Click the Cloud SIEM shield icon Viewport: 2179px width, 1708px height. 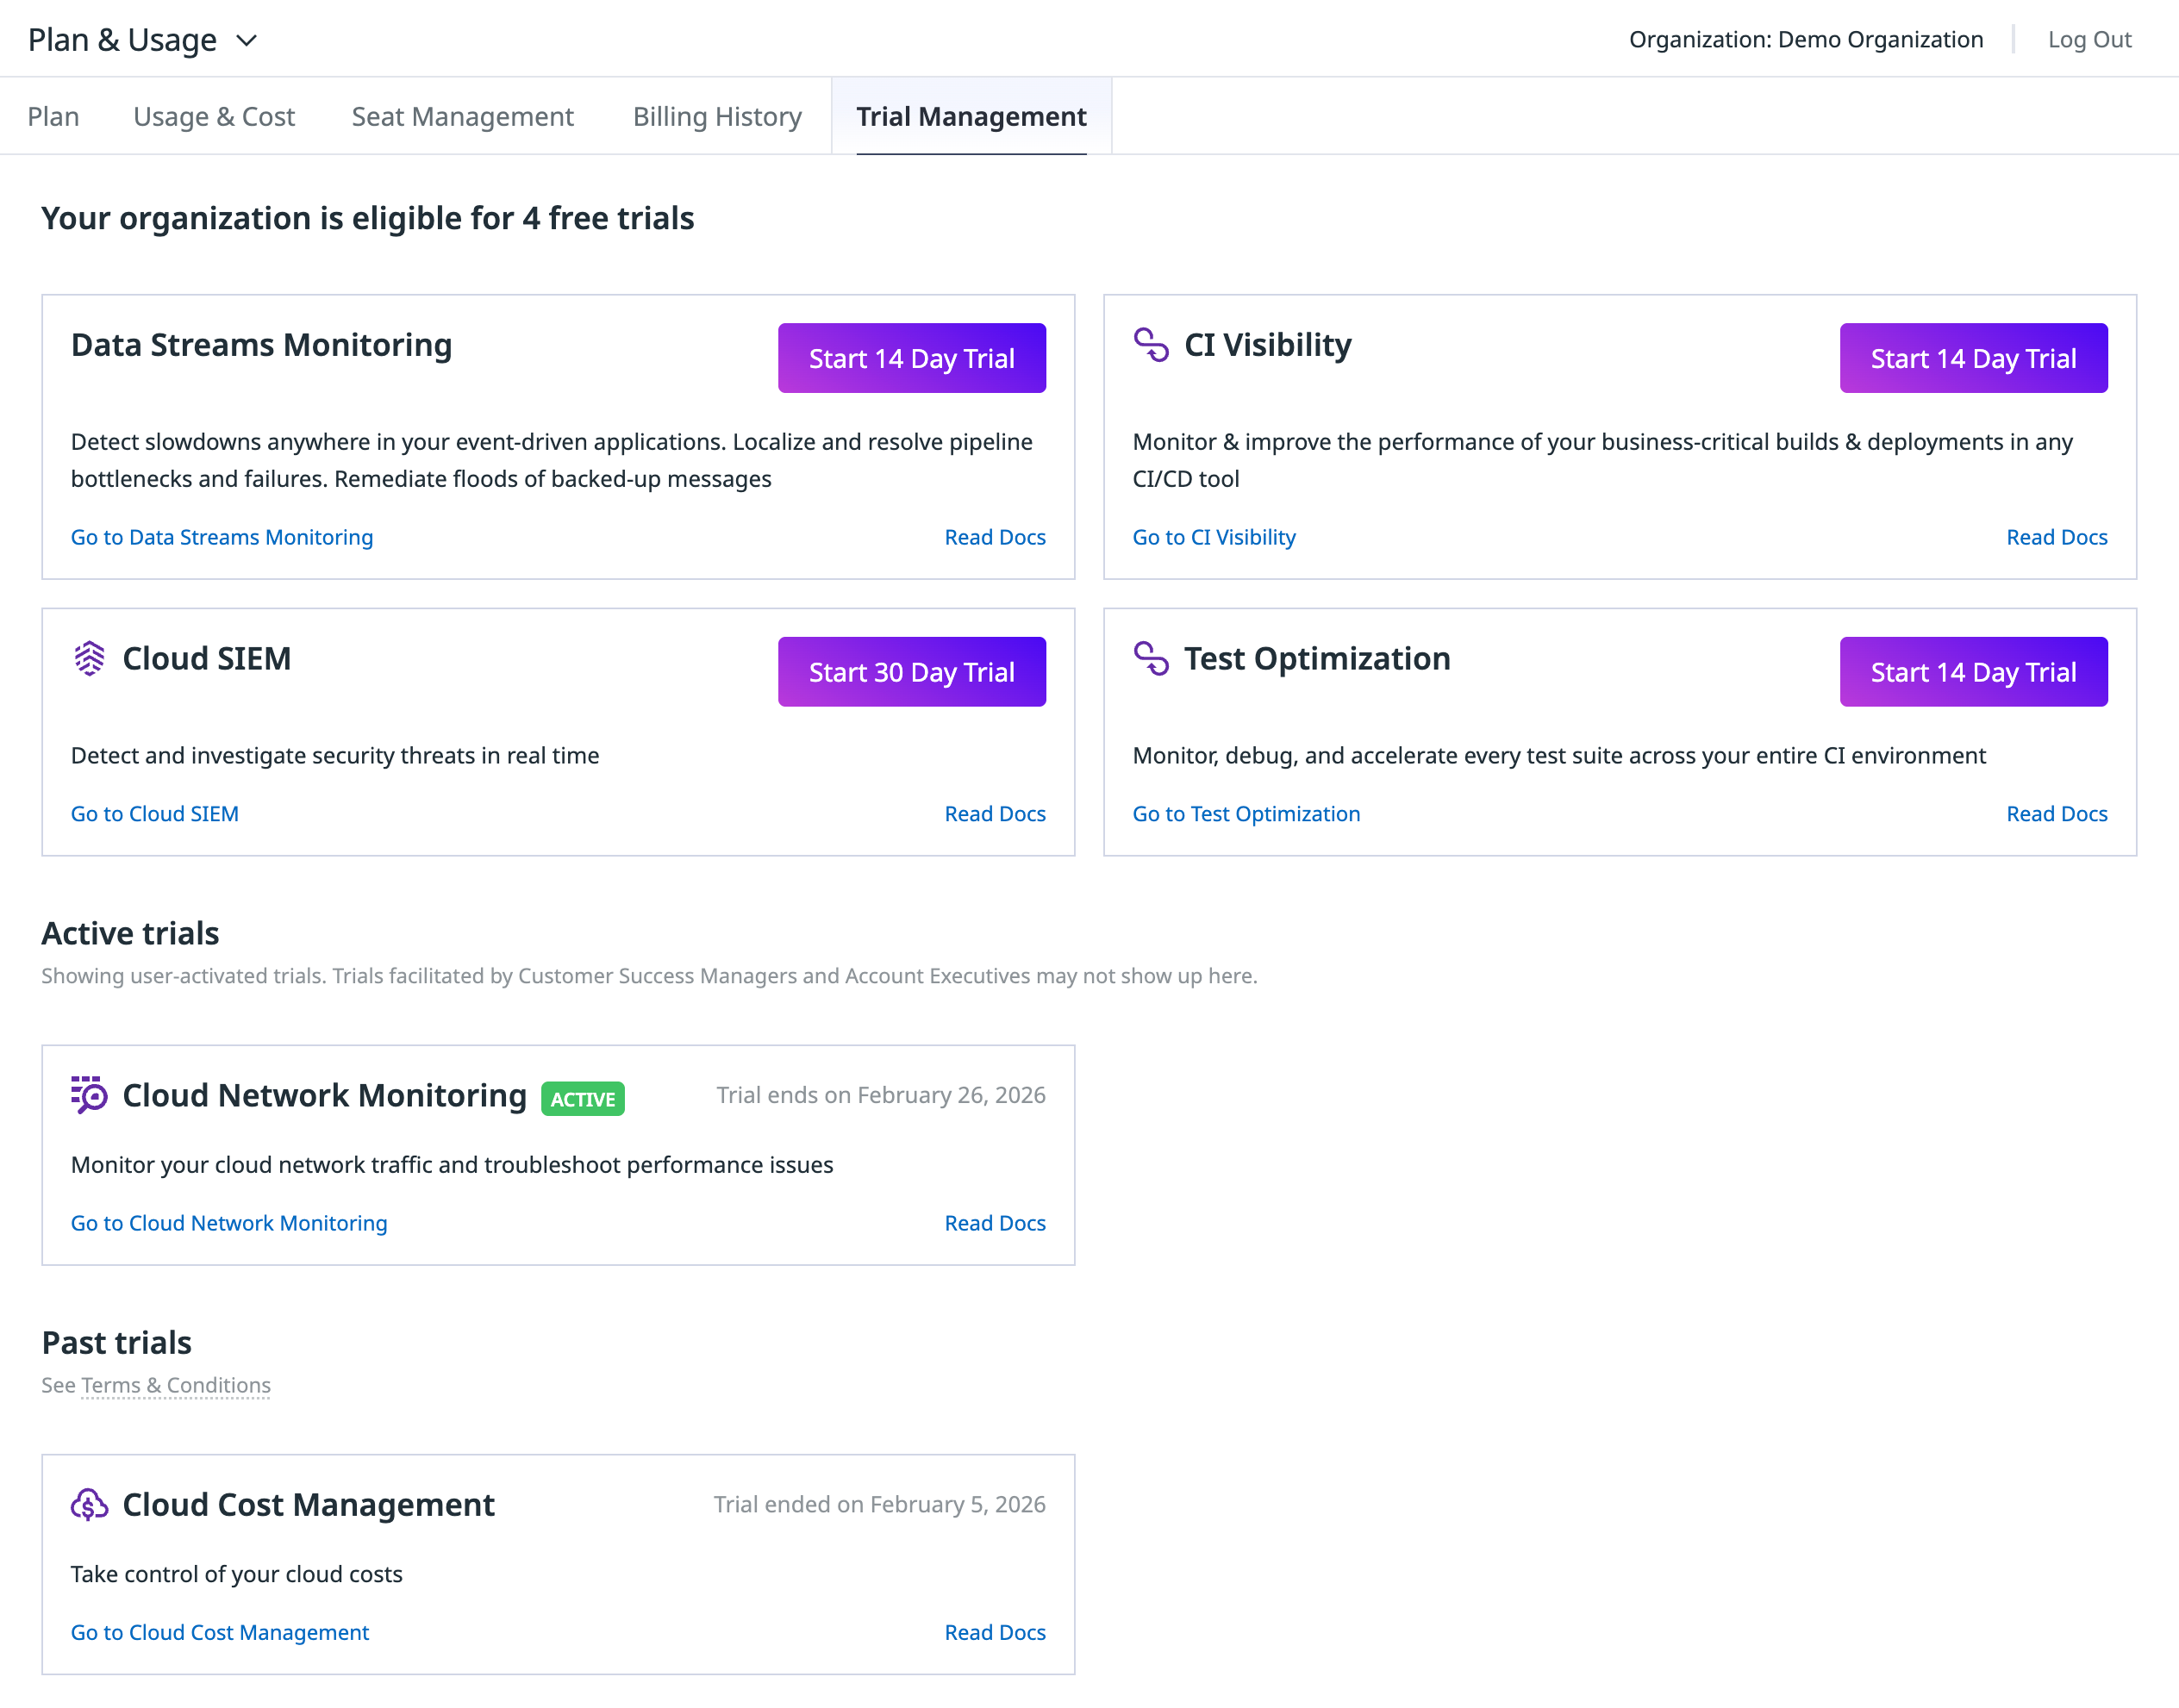tap(89, 659)
